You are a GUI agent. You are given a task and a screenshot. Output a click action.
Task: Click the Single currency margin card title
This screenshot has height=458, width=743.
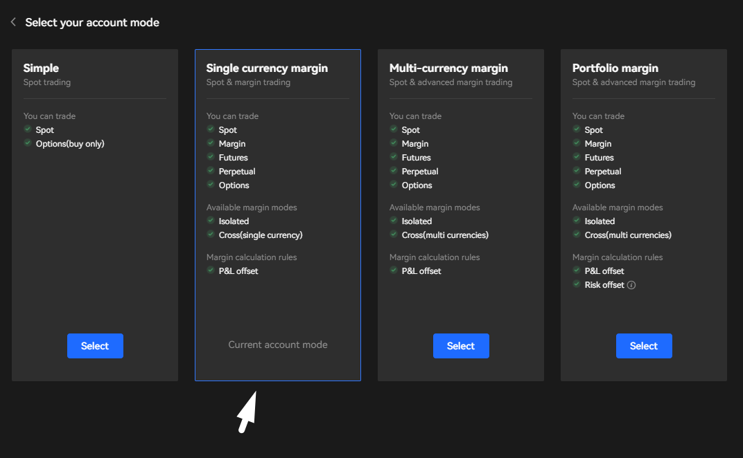267,68
